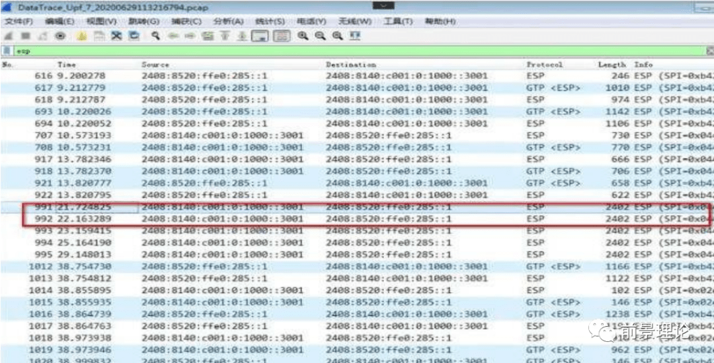
Task: Open the 文件(F) menu
Action: [x=19, y=22]
